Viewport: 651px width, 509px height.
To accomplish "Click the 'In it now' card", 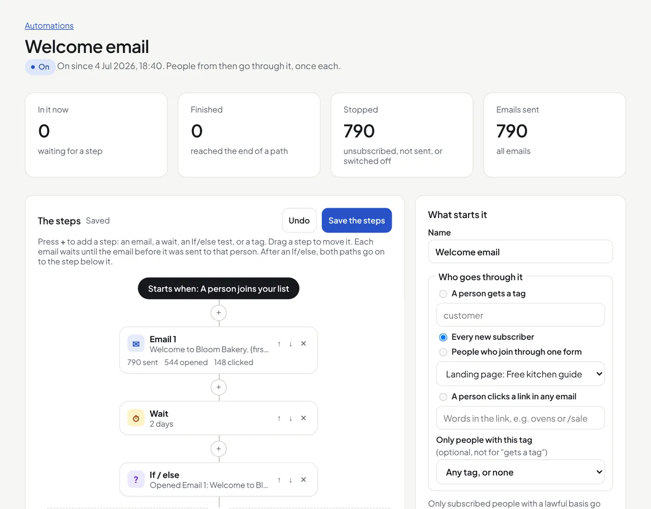I will click(96, 135).
